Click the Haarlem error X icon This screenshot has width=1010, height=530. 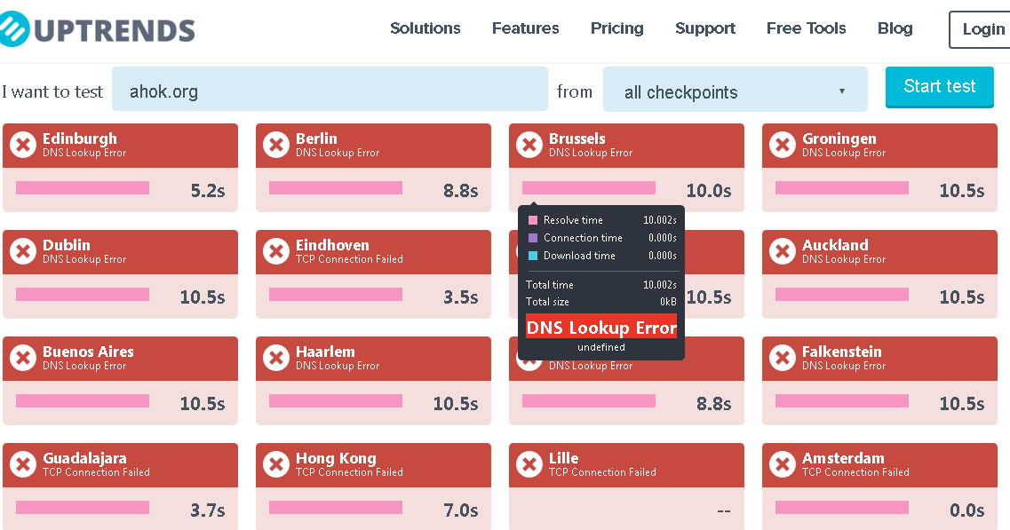(275, 358)
